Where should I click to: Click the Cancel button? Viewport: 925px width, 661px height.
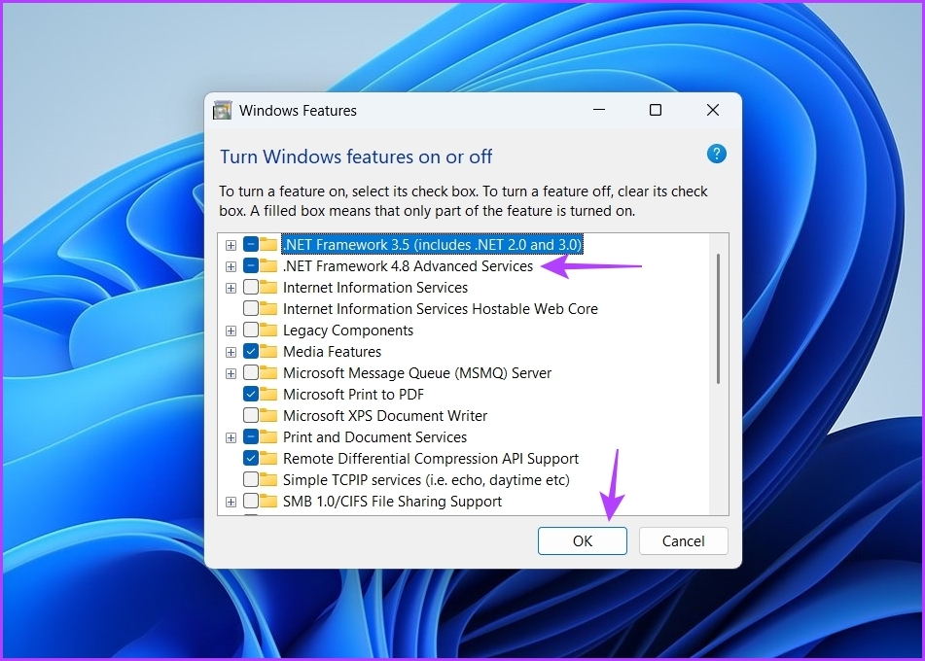click(x=683, y=540)
